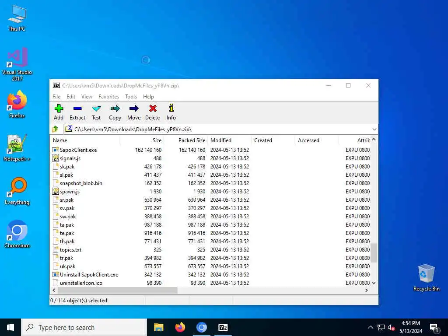Select Visual Studio 2017 desktop shortcut
448x336 pixels.
[17, 64]
